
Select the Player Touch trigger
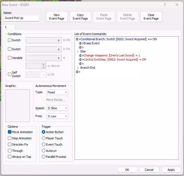click(x=44, y=138)
